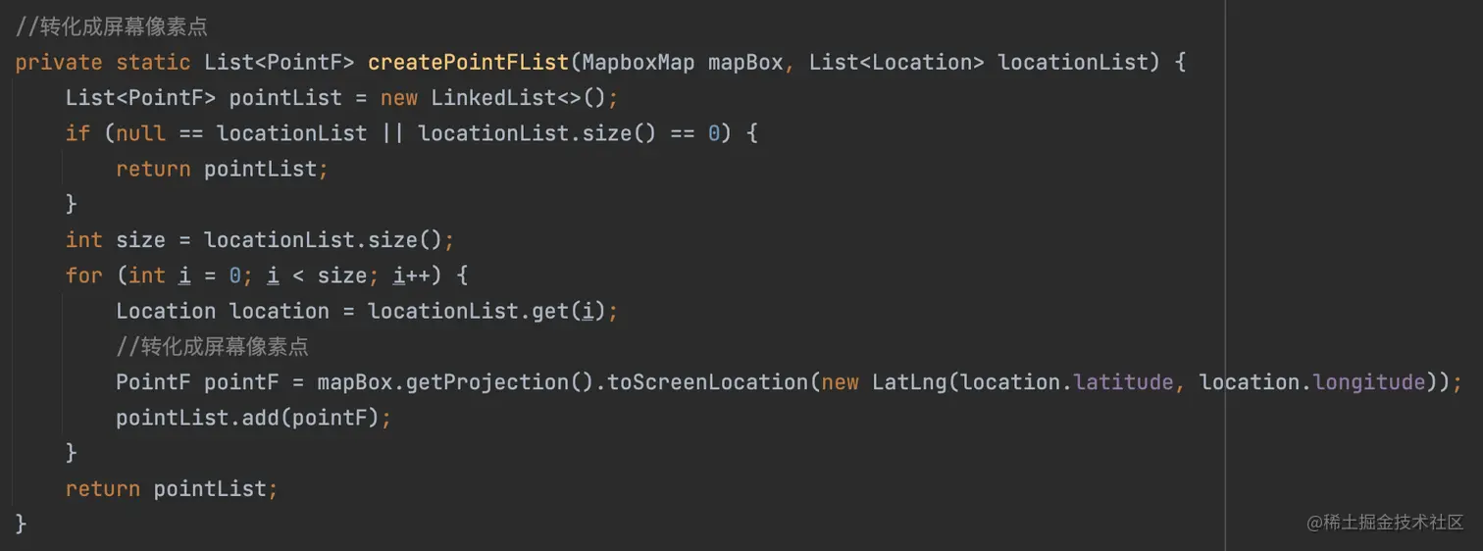Click the MapboxMap parameter type
Image resolution: width=1483 pixels, height=551 pixels.
click(639, 62)
